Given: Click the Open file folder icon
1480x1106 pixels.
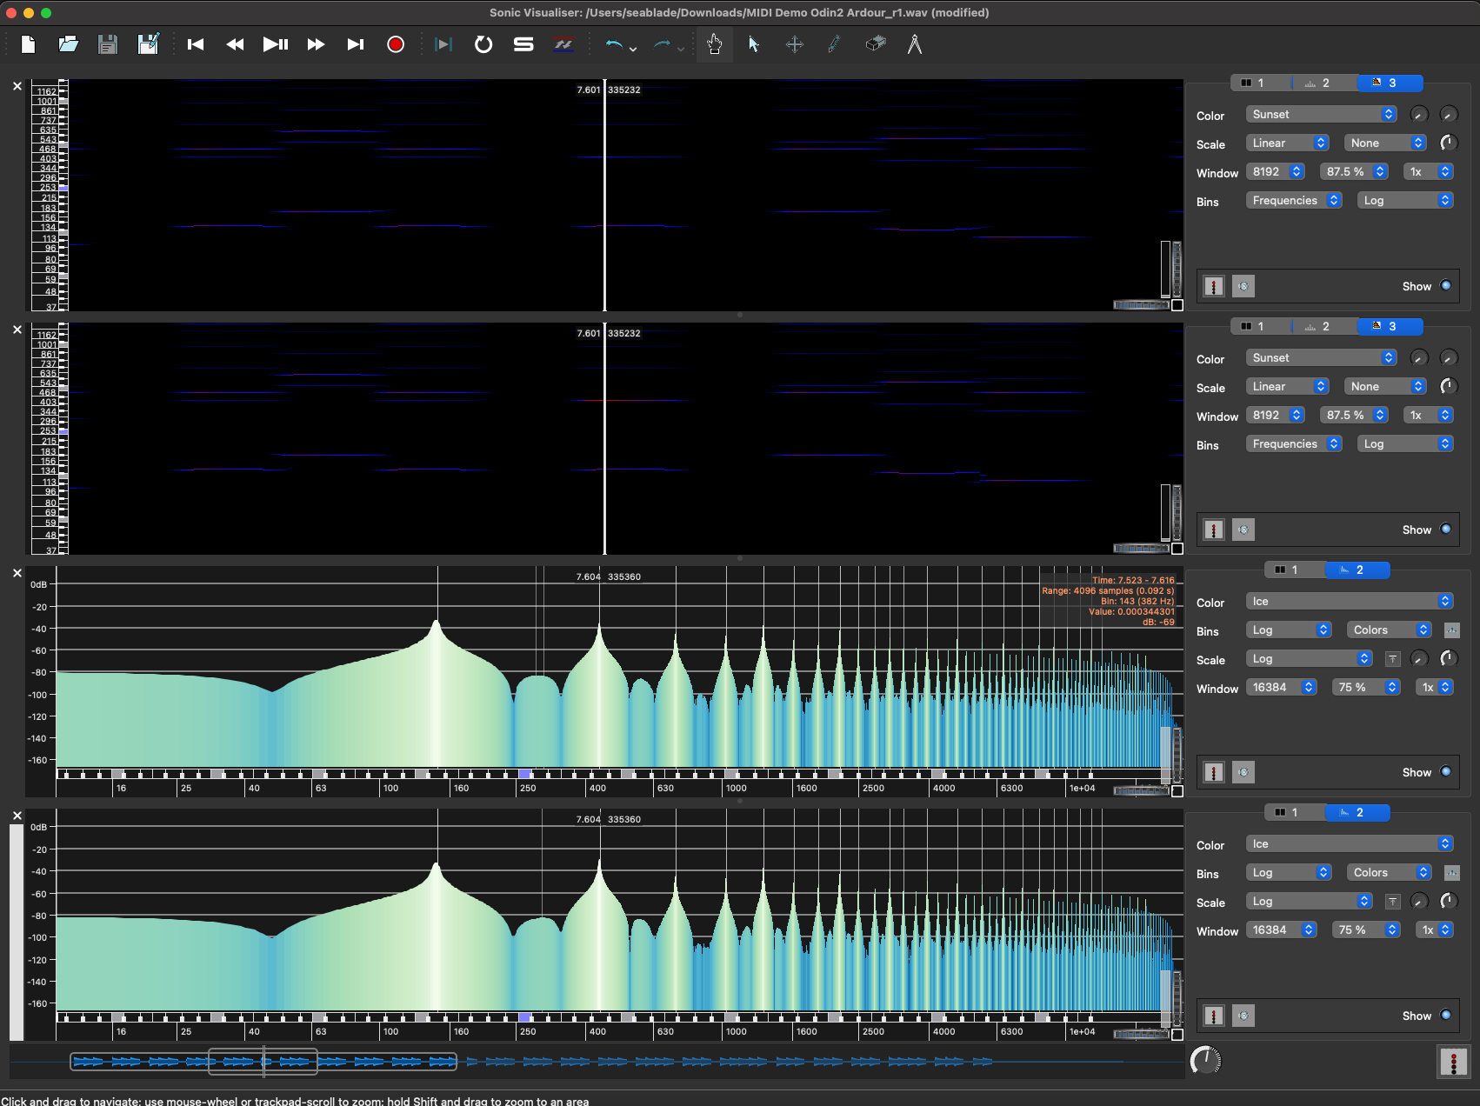Looking at the screenshot, I should point(68,44).
